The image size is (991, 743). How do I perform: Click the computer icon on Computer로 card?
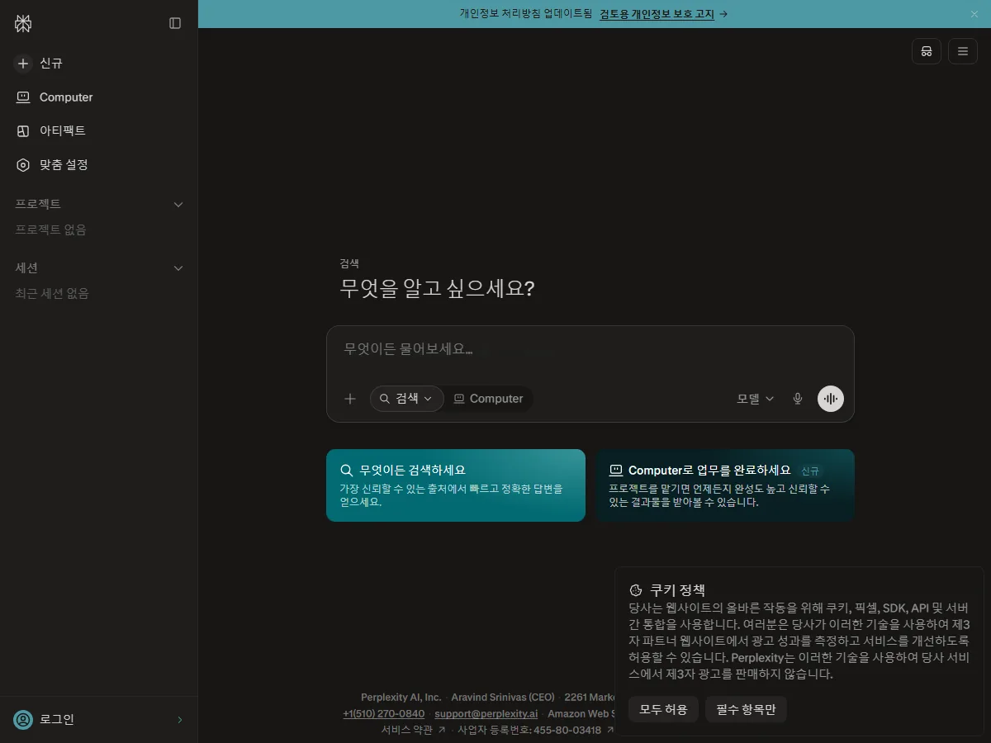click(x=615, y=471)
